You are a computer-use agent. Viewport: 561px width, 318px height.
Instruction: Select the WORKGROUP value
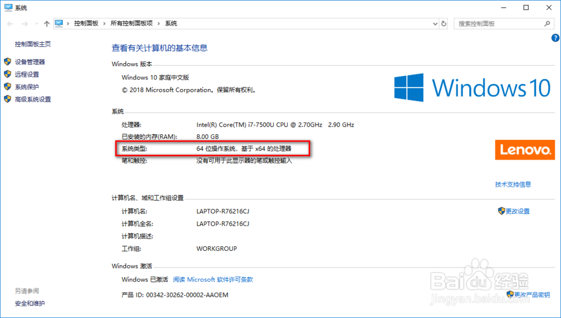coord(217,249)
